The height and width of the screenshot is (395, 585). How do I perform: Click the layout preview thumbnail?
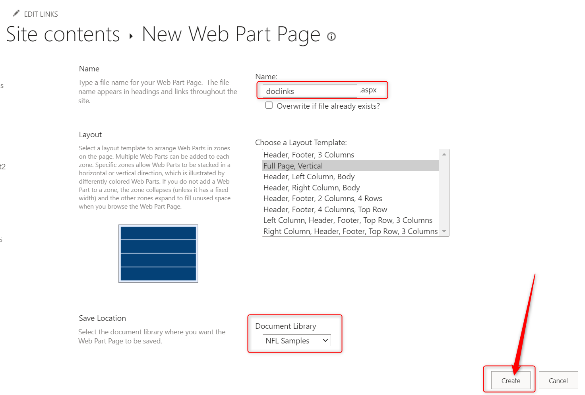158,254
